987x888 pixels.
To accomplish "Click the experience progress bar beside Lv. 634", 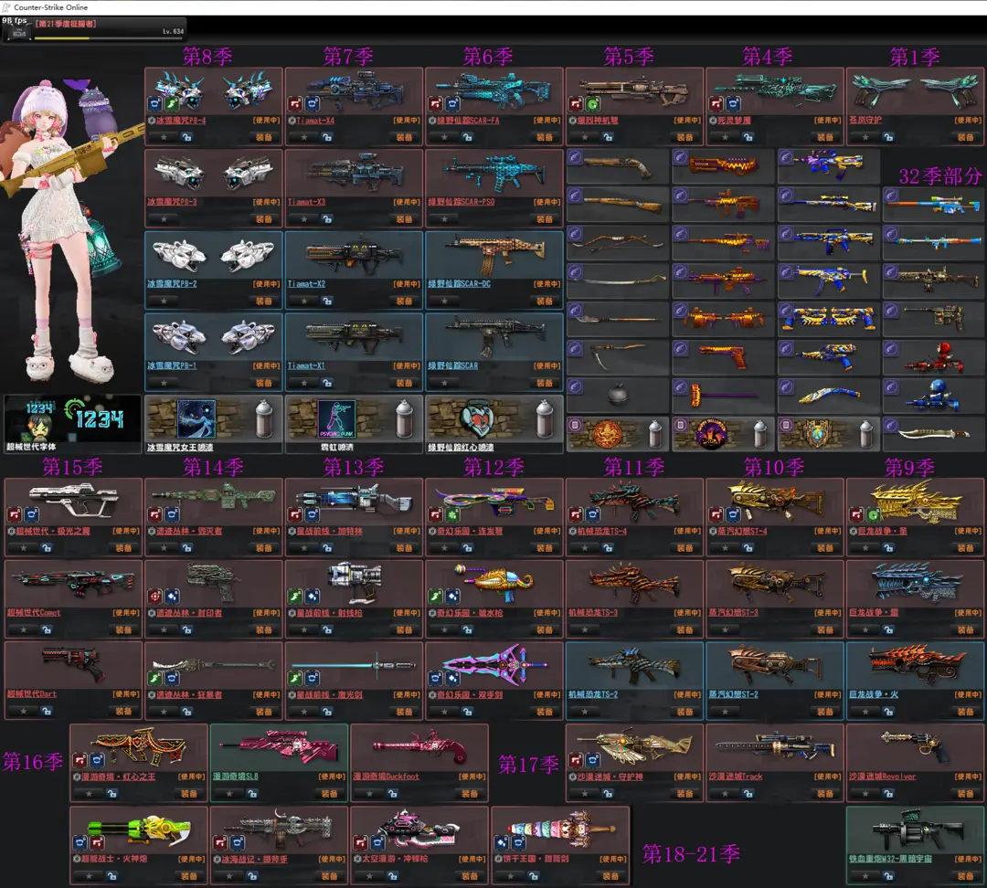I will [x=110, y=38].
